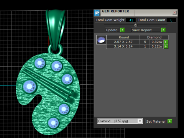Click the Set Material button label
This screenshot has width=184, height=138.
156,122
